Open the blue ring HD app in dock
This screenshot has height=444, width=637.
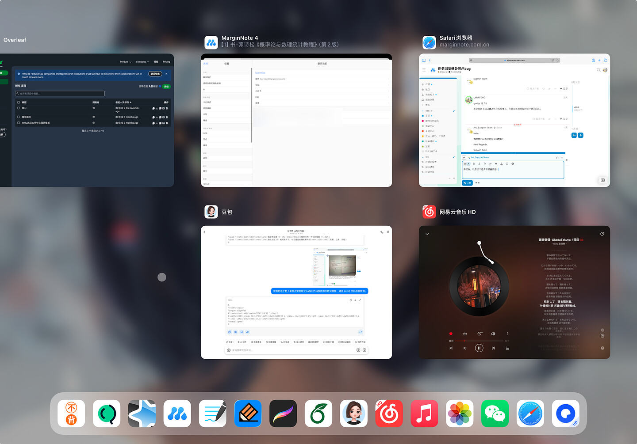pos(565,414)
